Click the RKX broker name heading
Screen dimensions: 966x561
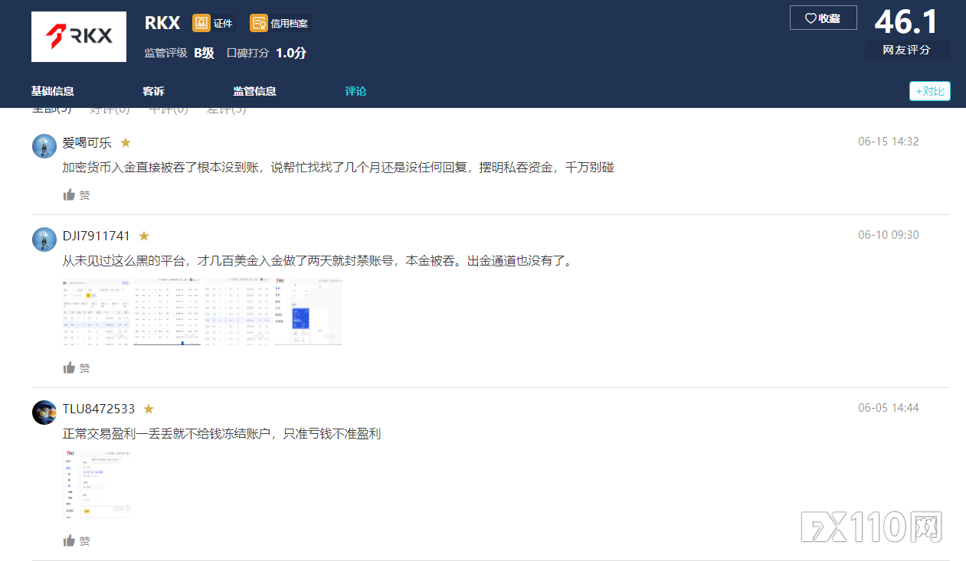(162, 23)
